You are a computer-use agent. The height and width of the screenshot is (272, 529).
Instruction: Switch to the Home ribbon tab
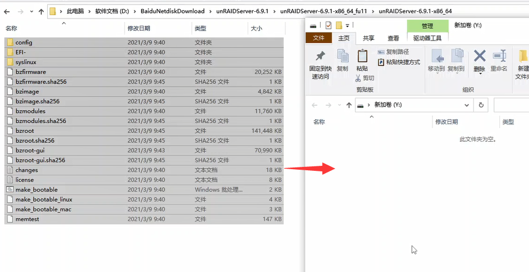pos(344,38)
